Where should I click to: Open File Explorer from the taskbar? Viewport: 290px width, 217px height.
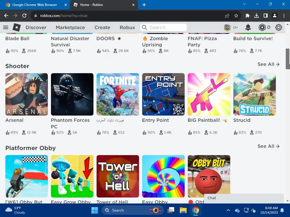[183, 210]
